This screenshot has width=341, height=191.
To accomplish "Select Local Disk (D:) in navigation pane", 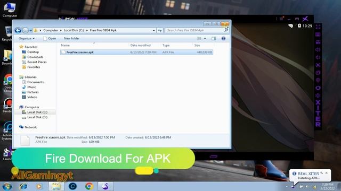I will [x=37, y=117].
